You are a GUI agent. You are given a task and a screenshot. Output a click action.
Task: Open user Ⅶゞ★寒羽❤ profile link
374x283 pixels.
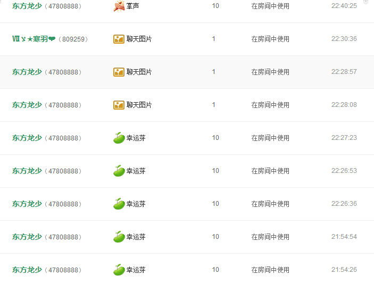34,39
